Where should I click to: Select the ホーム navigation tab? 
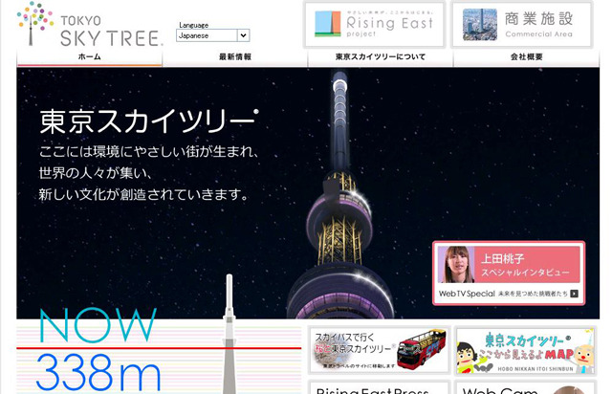point(89,57)
